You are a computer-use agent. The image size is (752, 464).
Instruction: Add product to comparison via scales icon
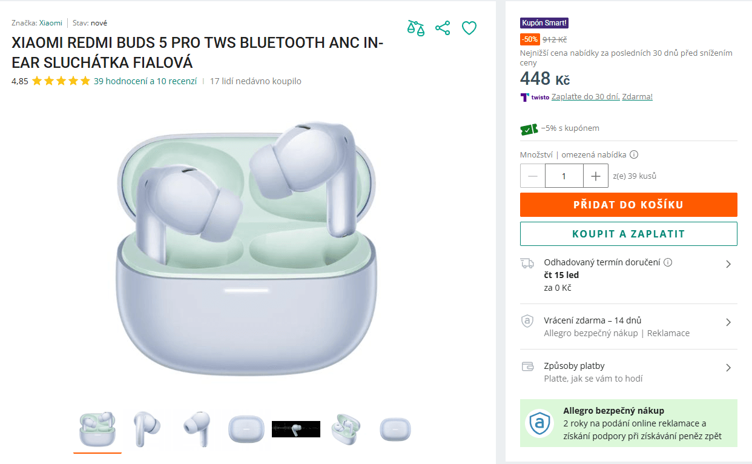point(416,28)
